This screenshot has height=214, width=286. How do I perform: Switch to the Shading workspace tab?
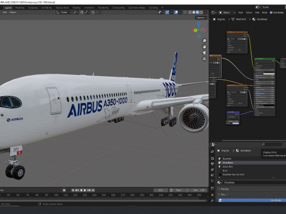click(76, 8)
